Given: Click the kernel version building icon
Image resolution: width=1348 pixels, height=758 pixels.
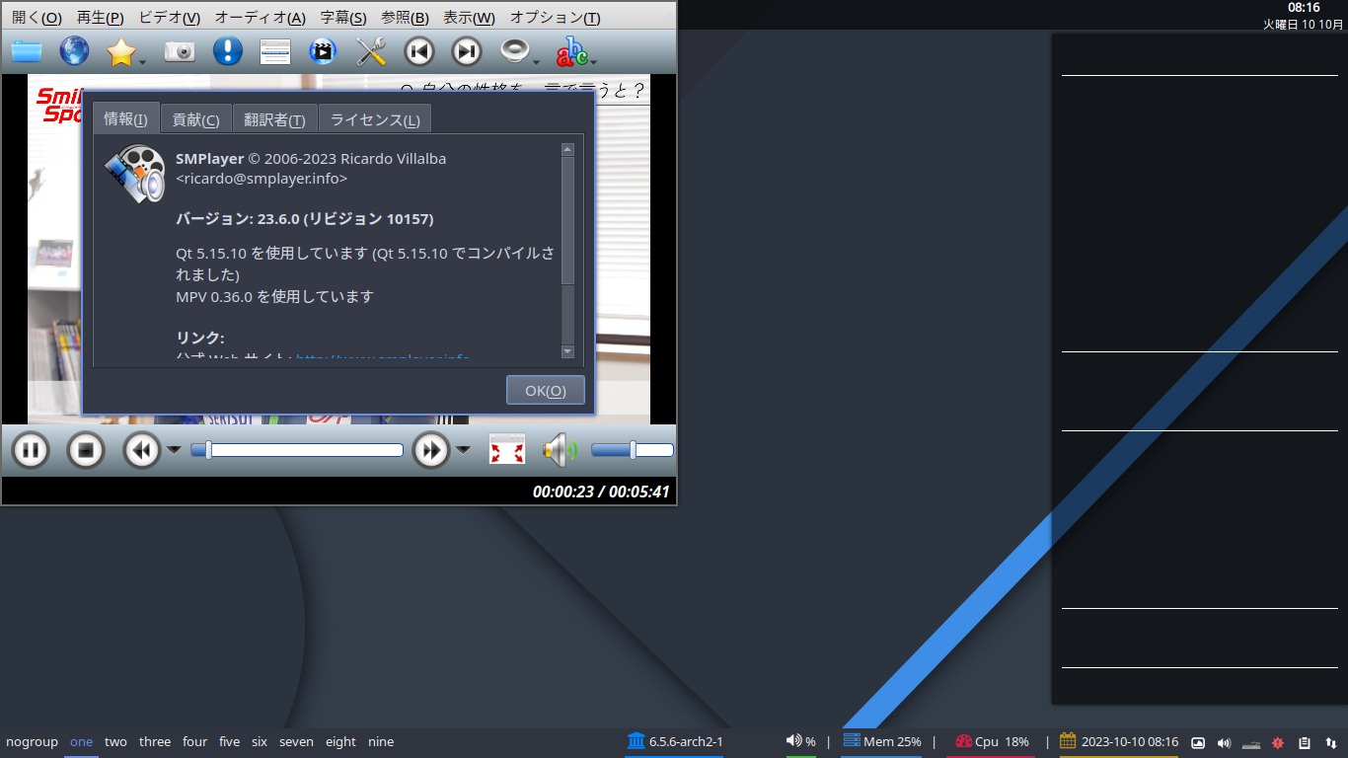Looking at the screenshot, I should click(x=636, y=741).
